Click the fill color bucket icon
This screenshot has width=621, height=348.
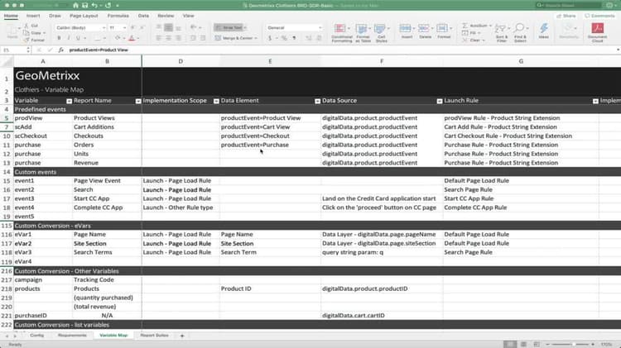click(x=118, y=38)
